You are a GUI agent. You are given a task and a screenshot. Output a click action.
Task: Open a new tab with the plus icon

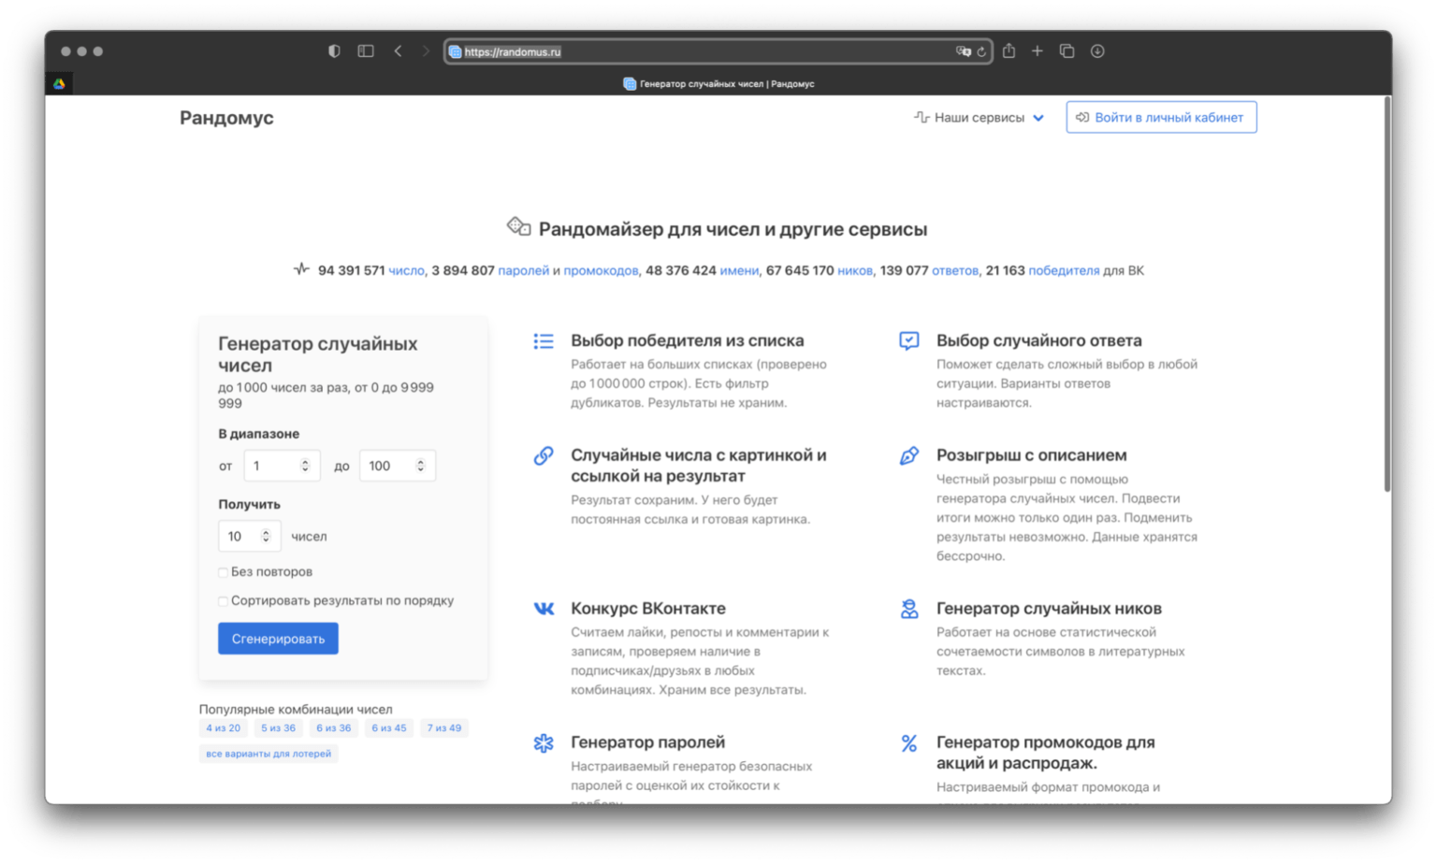(x=1038, y=51)
